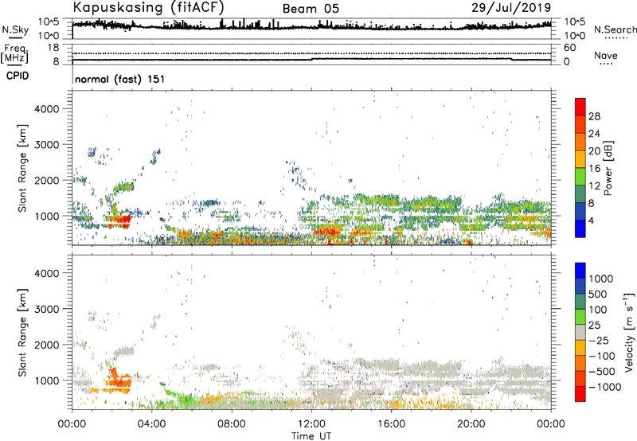637x441 pixels.
Task: Click the bright blue bottom segment of Power colorbar
Action: 580,228
